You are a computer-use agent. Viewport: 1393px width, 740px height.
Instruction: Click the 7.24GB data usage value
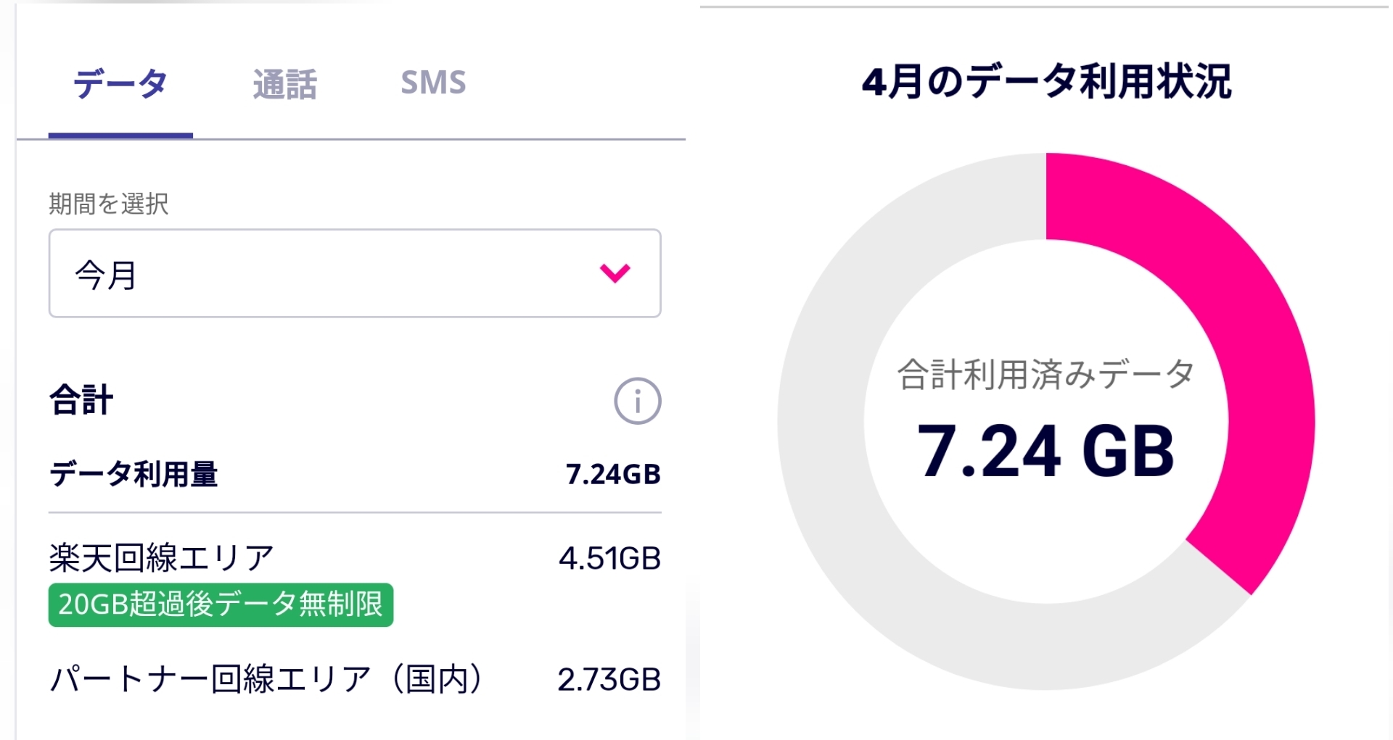613,474
